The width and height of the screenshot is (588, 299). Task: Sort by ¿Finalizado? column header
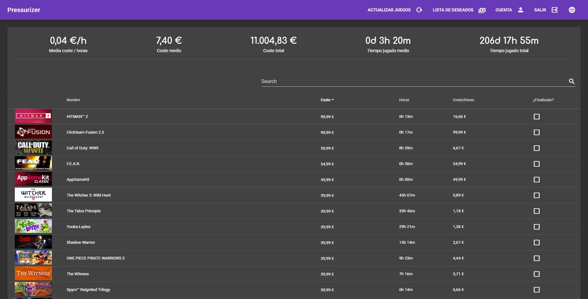543,100
